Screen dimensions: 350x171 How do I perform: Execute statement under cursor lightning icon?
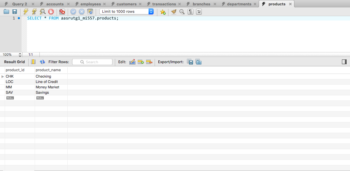34,11
